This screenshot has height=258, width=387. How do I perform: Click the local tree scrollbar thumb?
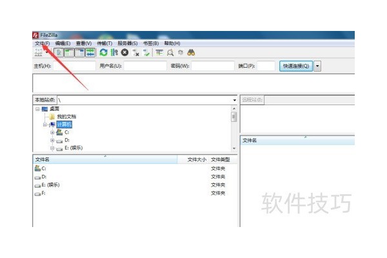coord(234,117)
